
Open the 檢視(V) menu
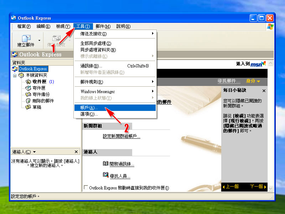point(63,26)
